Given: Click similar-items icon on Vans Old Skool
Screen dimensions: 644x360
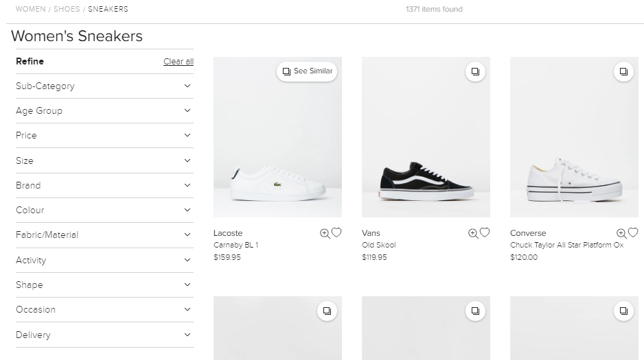Looking at the screenshot, I should pos(475,71).
